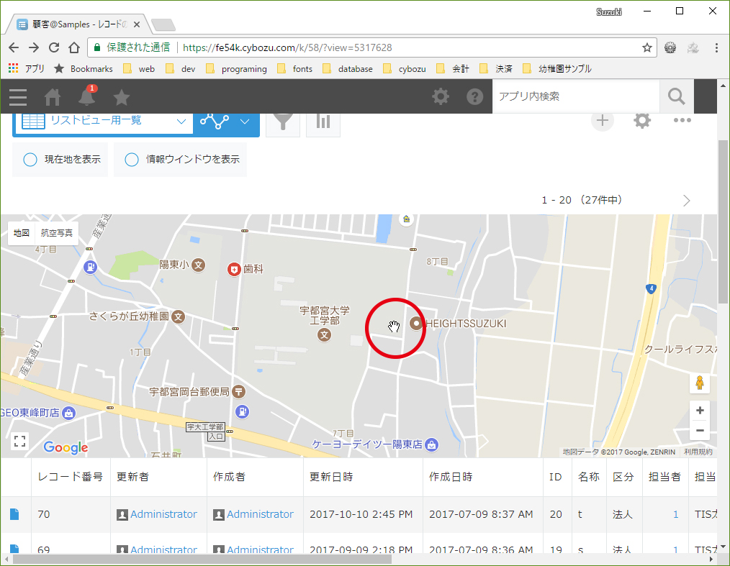Open the database bookmarks folder
The width and height of the screenshot is (730, 566).
(x=348, y=69)
